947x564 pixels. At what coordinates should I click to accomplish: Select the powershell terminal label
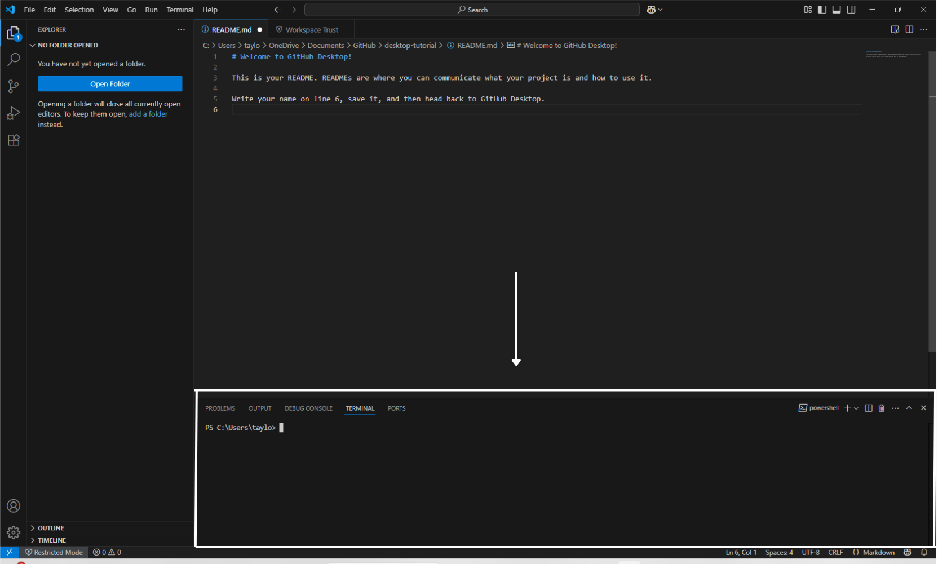coord(818,408)
